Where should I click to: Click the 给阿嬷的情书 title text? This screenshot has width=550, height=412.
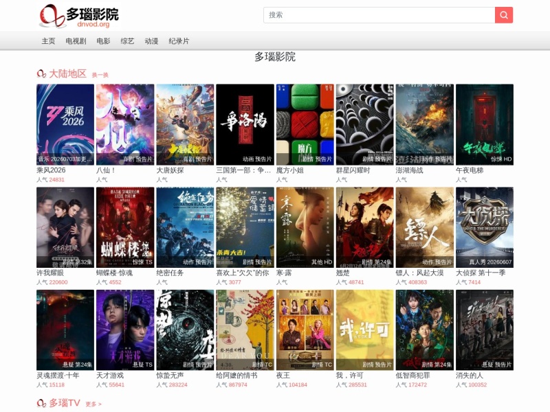(236, 376)
